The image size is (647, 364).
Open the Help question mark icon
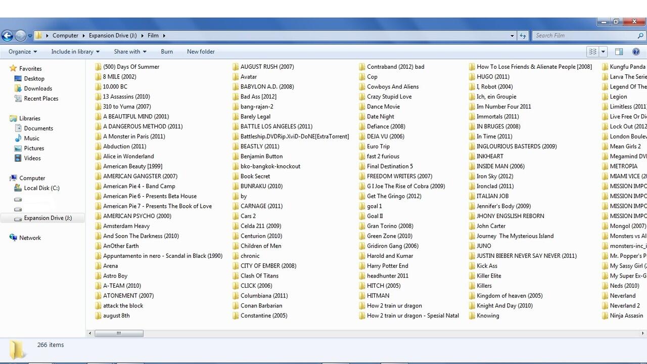pyautogui.click(x=636, y=52)
